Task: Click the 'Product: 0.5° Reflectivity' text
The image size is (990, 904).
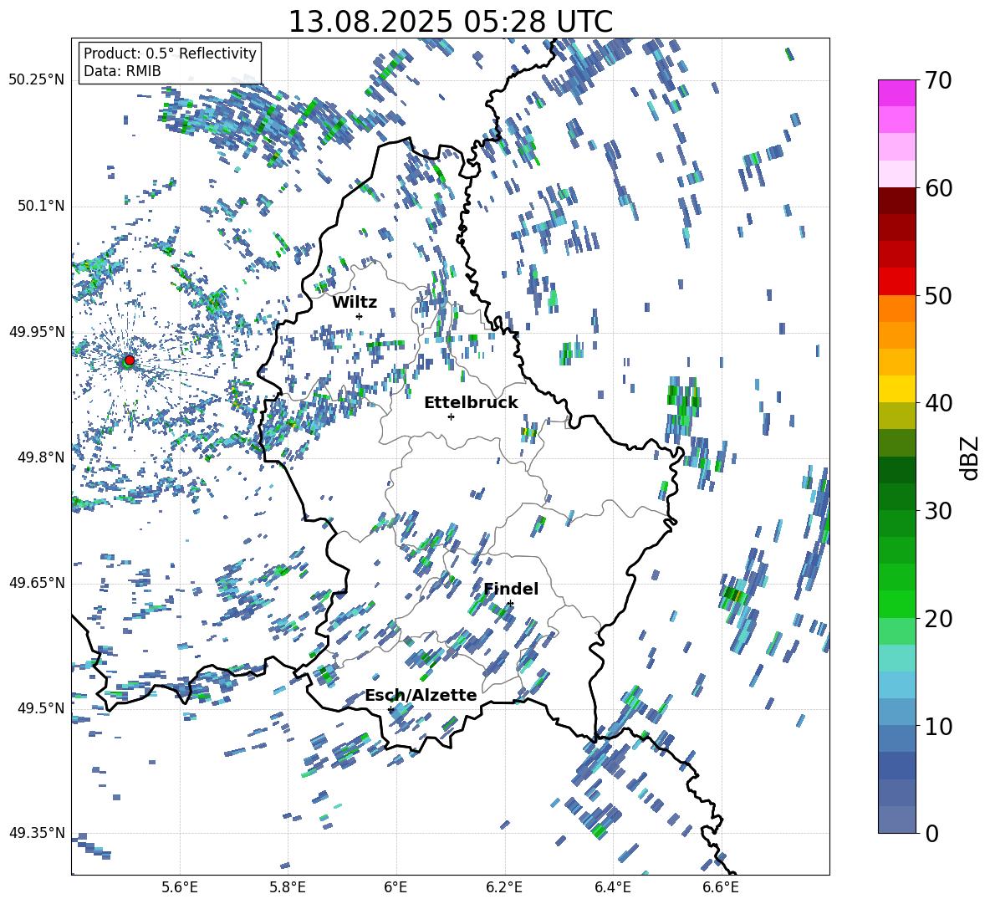Action: coord(170,54)
